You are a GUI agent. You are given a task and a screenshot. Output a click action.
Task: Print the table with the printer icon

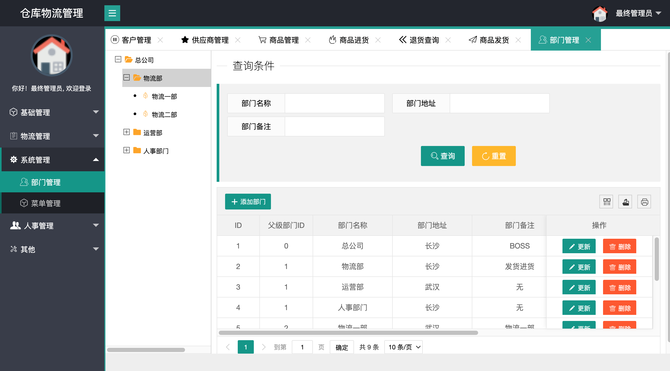[x=644, y=202]
